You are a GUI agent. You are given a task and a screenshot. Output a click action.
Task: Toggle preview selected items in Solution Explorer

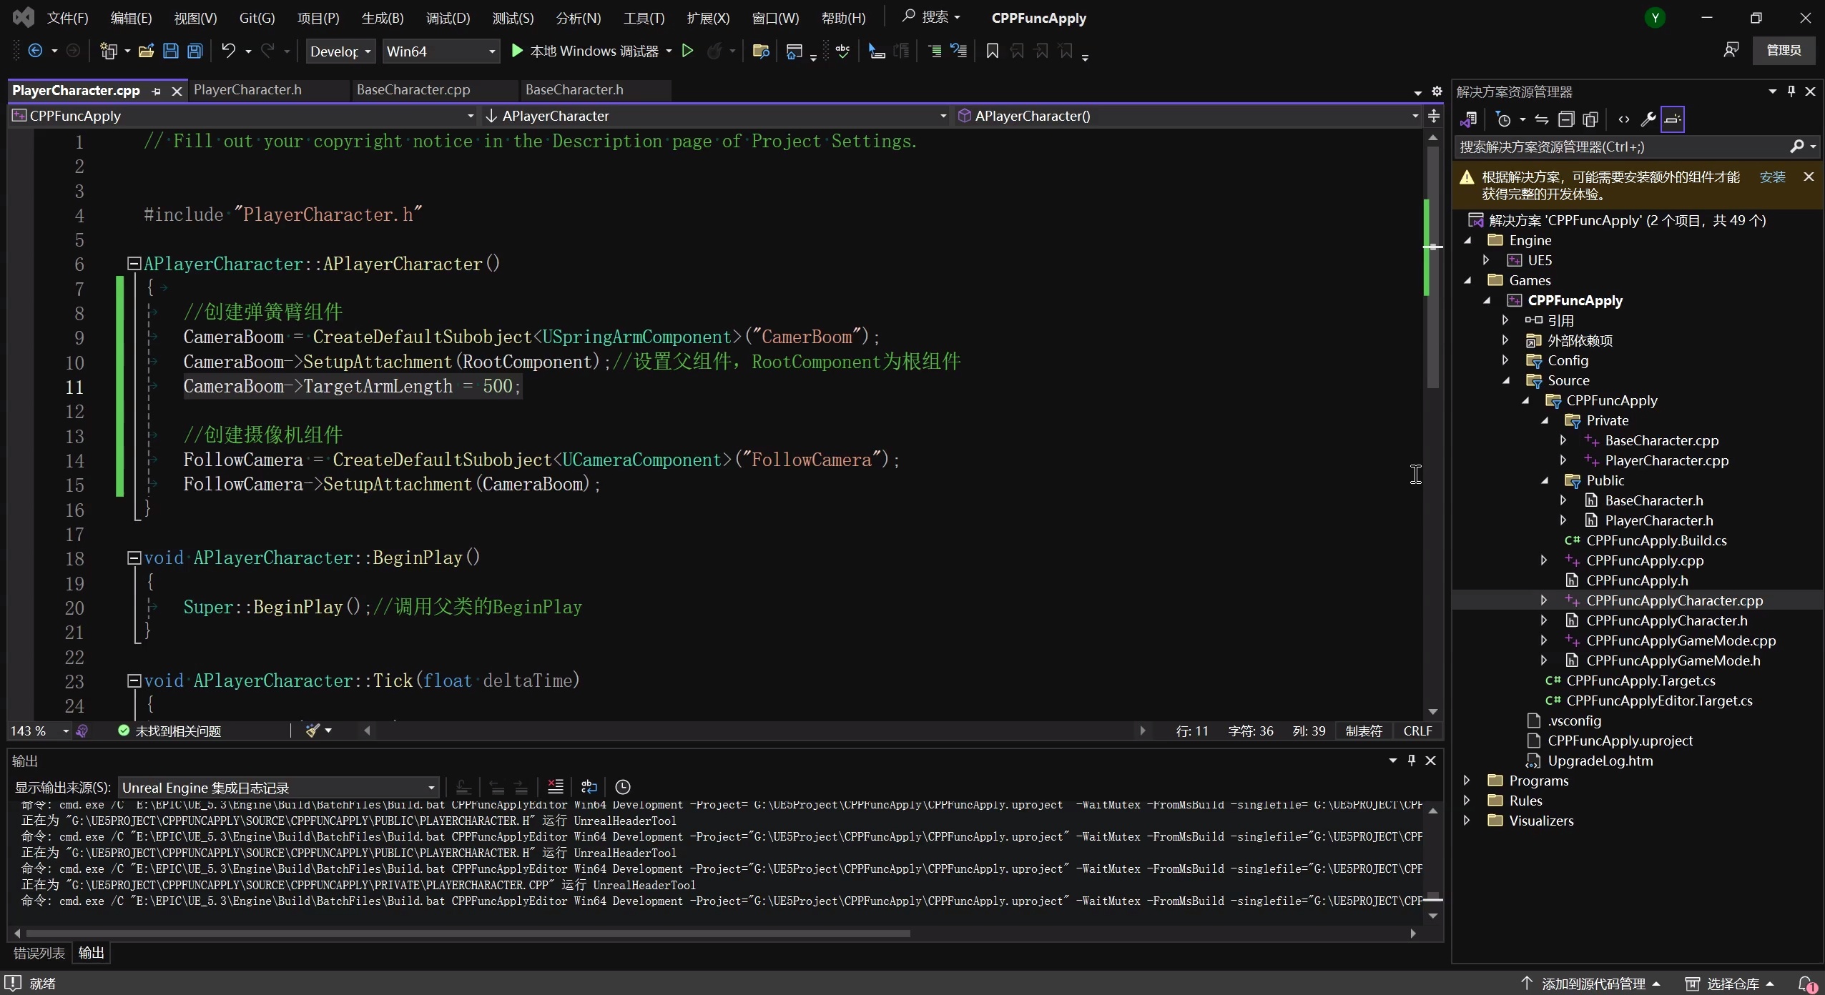(1590, 119)
